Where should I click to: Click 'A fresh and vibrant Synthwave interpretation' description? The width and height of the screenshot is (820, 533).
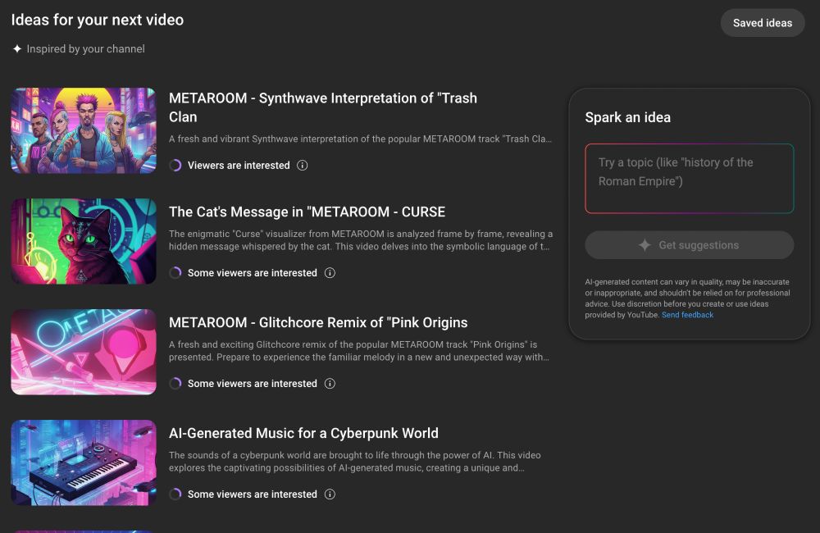click(360, 139)
